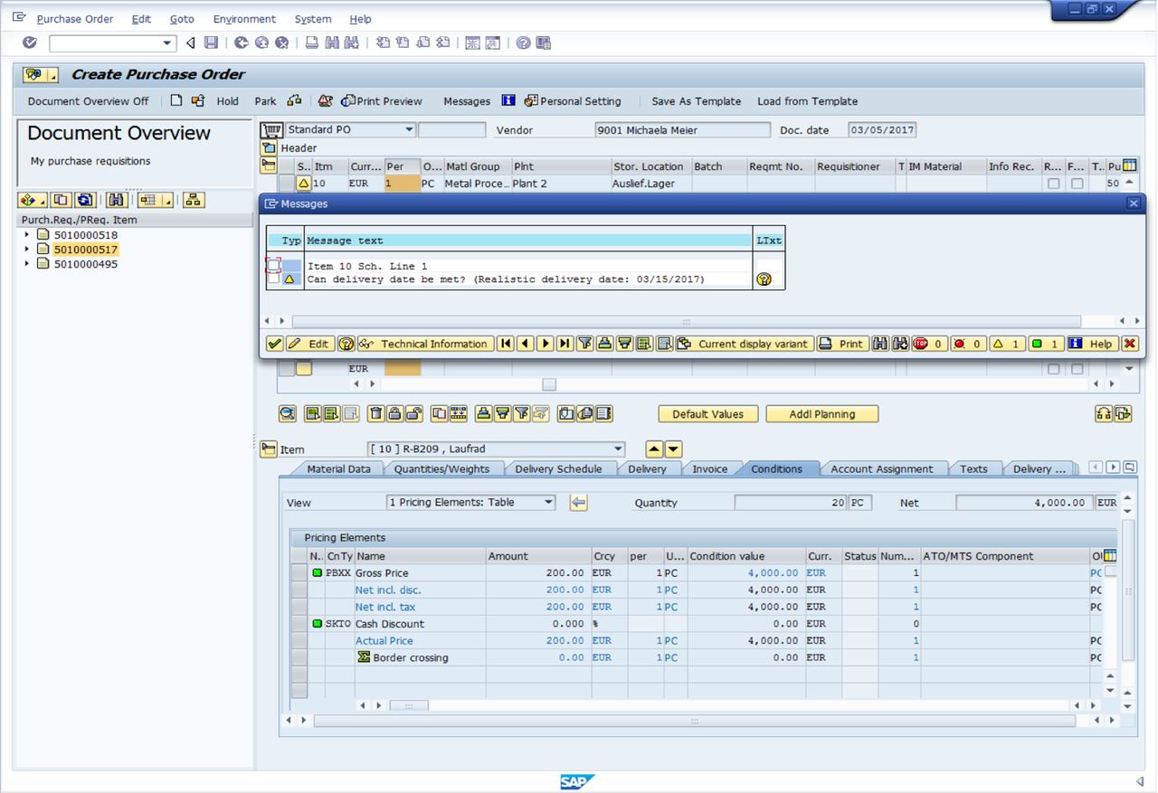Screen dimensions: 1158x793
Task: Open the Environment menu
Action: (x=244, y=19)
